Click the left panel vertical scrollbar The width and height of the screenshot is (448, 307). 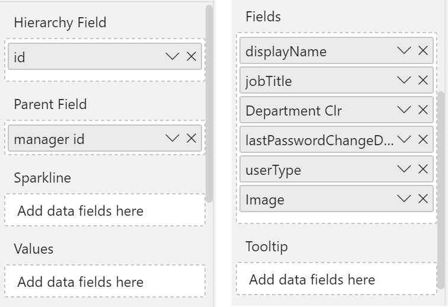point(209,101)
